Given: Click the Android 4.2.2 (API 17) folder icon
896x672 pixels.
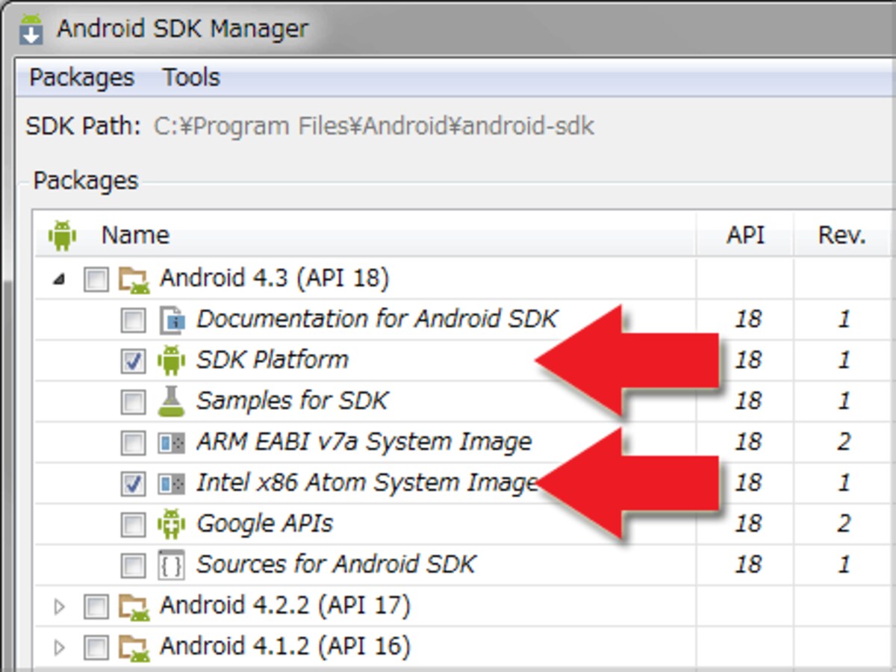Looking at the screenshot, I should point(134,606).
